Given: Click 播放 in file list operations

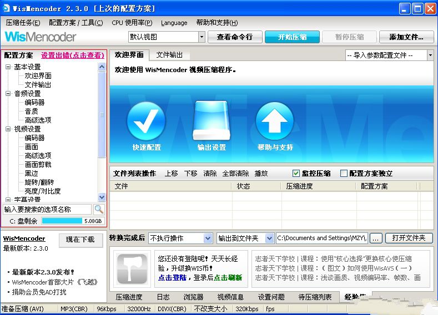Looking at the screenshot, I should coord(261,174).
